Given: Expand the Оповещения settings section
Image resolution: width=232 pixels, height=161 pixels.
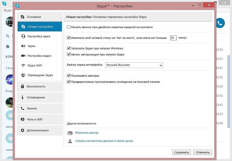Looking at the screenshot, I should point(40,97).
